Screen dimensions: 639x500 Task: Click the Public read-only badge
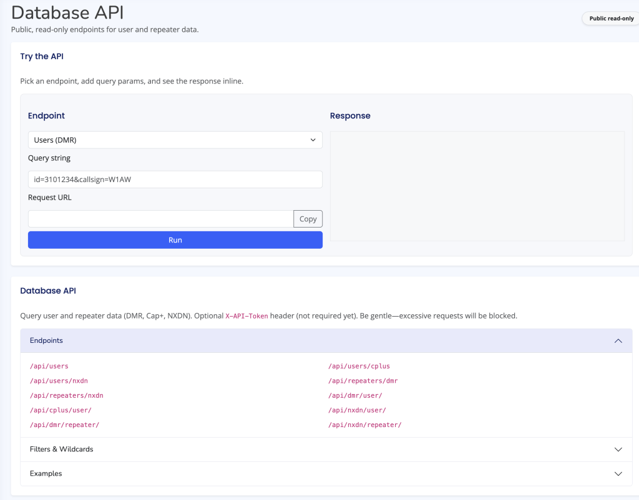[611, 19]
